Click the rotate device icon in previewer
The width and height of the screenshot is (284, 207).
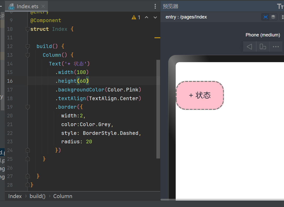[263, 47]
